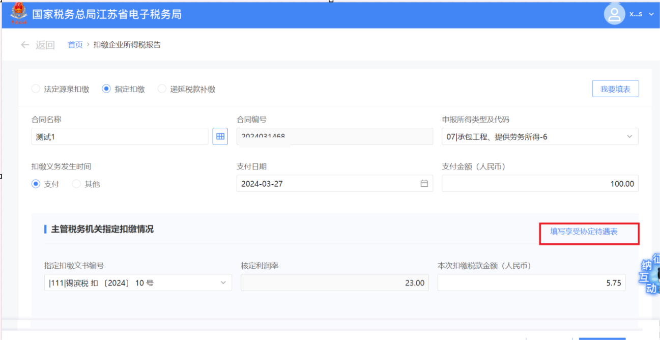
Task: Click the tax bureau emblem logo
Action: (19, 14)
